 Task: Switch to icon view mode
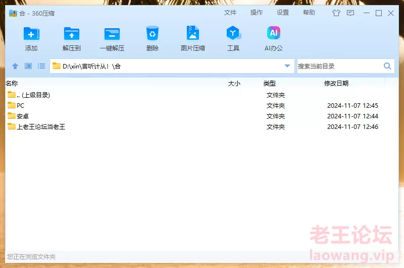[x=28, y=66]
